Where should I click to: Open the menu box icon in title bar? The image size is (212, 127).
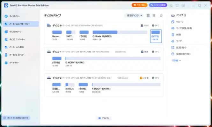click(183, 5)
